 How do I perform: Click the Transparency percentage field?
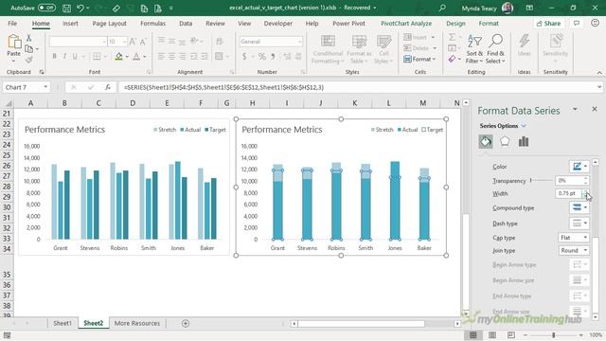tap(569, 181)
